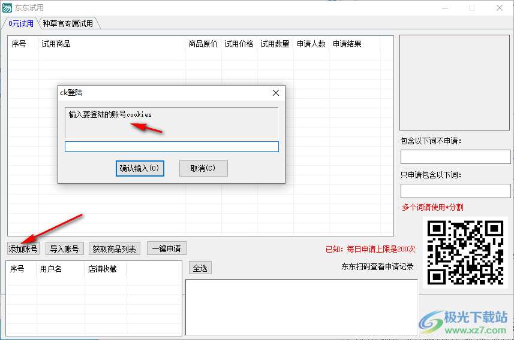Focus the 只申请包含以下词 text field

(x=456, y=191)
